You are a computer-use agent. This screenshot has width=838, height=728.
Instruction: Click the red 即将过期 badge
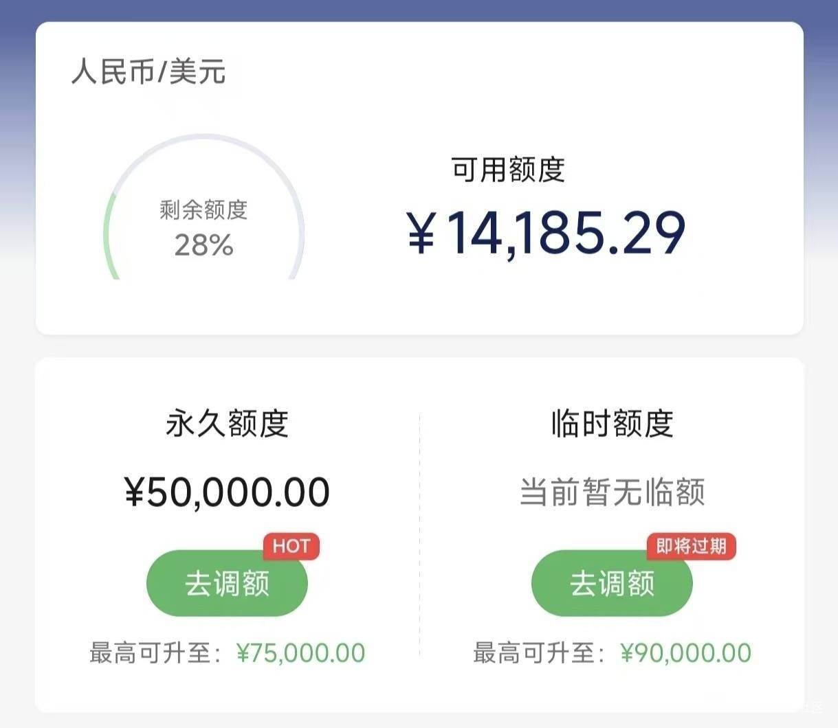tap(691, 546)
